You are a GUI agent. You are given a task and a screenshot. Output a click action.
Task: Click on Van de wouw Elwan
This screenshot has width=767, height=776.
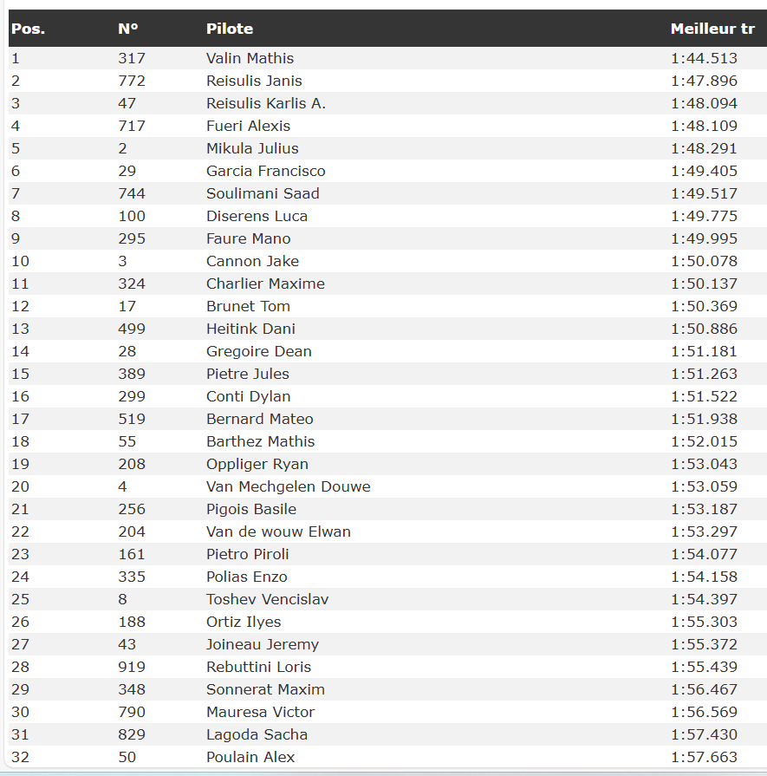278,531
